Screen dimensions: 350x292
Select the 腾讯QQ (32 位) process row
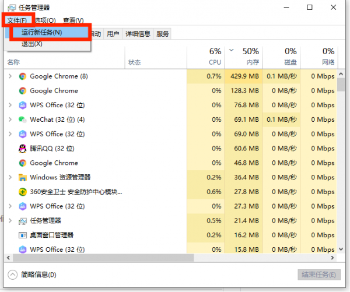170,149
